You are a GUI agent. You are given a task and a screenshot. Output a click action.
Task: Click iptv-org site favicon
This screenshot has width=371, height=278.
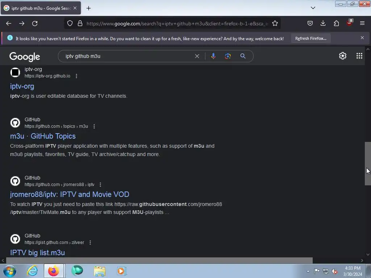15,72
